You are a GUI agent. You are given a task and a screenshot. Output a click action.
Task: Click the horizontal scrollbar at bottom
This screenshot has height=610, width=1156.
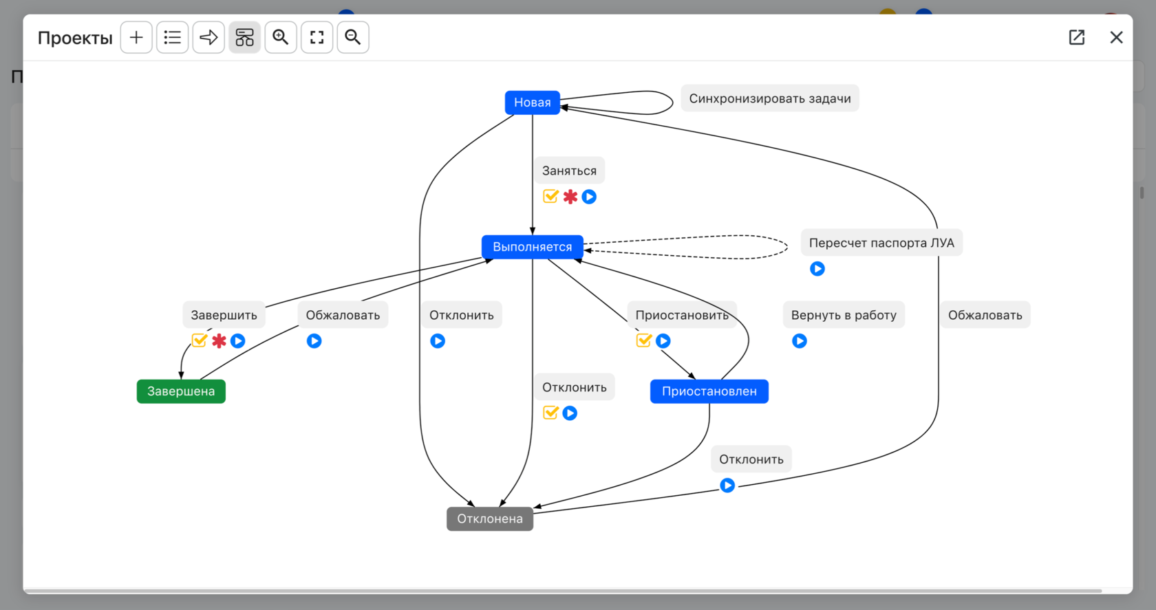(563, 591)
